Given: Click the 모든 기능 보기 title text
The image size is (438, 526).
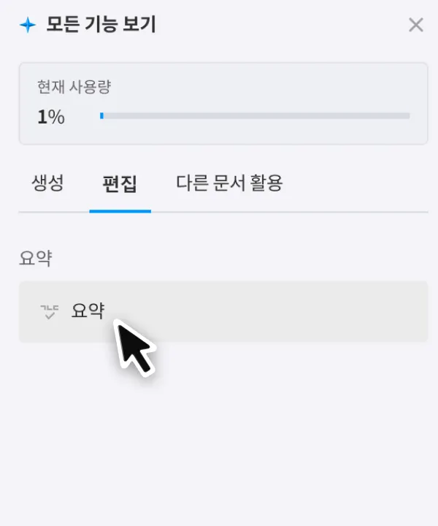Looking at the screenshot, I should click(101, 25).
